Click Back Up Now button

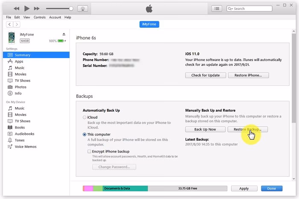pyautogui.click(x=205, y=129)
